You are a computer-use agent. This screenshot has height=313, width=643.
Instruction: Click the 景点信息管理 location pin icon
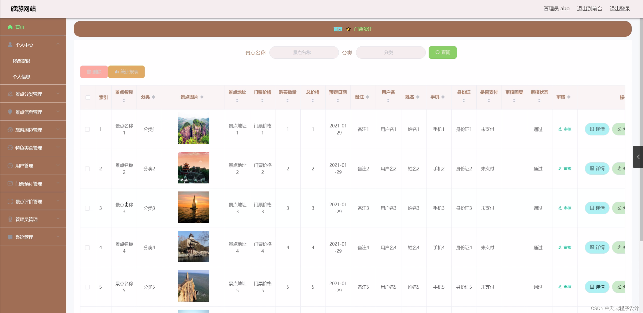point(10,112)
